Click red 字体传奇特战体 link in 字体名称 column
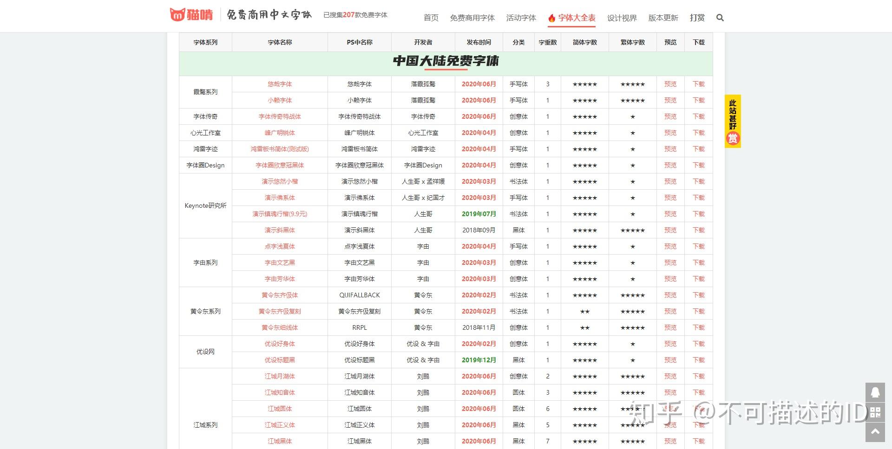 click(x=280, y=116)
